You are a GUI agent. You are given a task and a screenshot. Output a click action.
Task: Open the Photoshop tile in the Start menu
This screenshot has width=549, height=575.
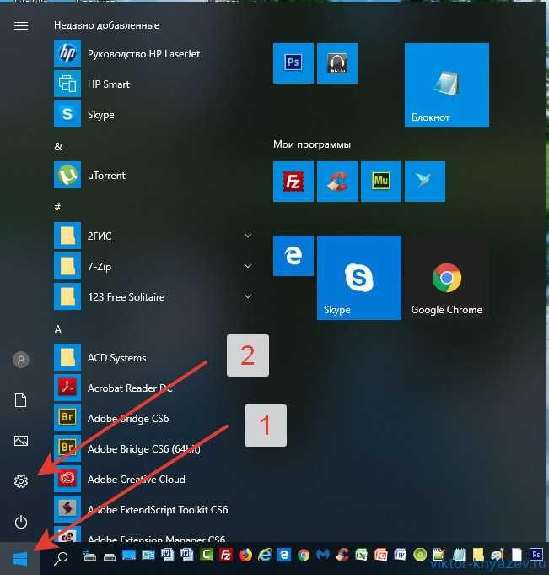pyautogui.click(x=293, y=63)
